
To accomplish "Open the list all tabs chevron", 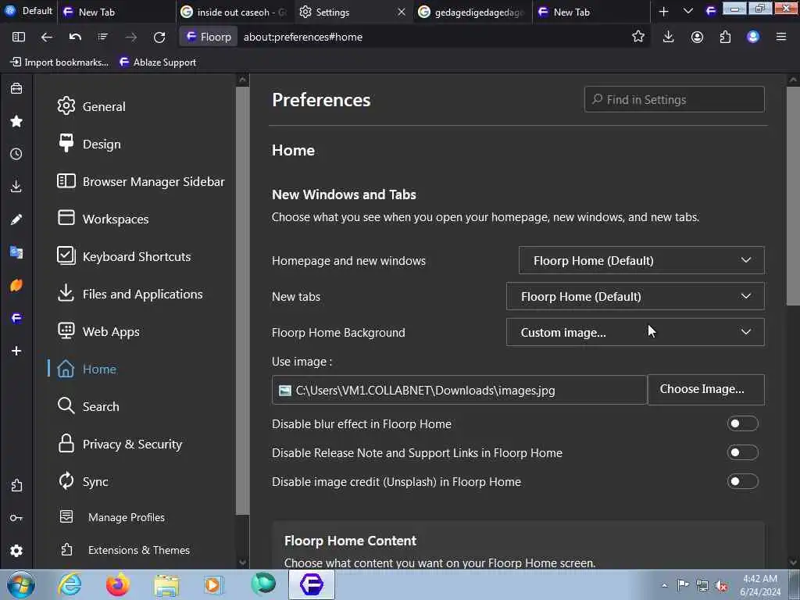I will pyautogui.click(x=687, y=11).
